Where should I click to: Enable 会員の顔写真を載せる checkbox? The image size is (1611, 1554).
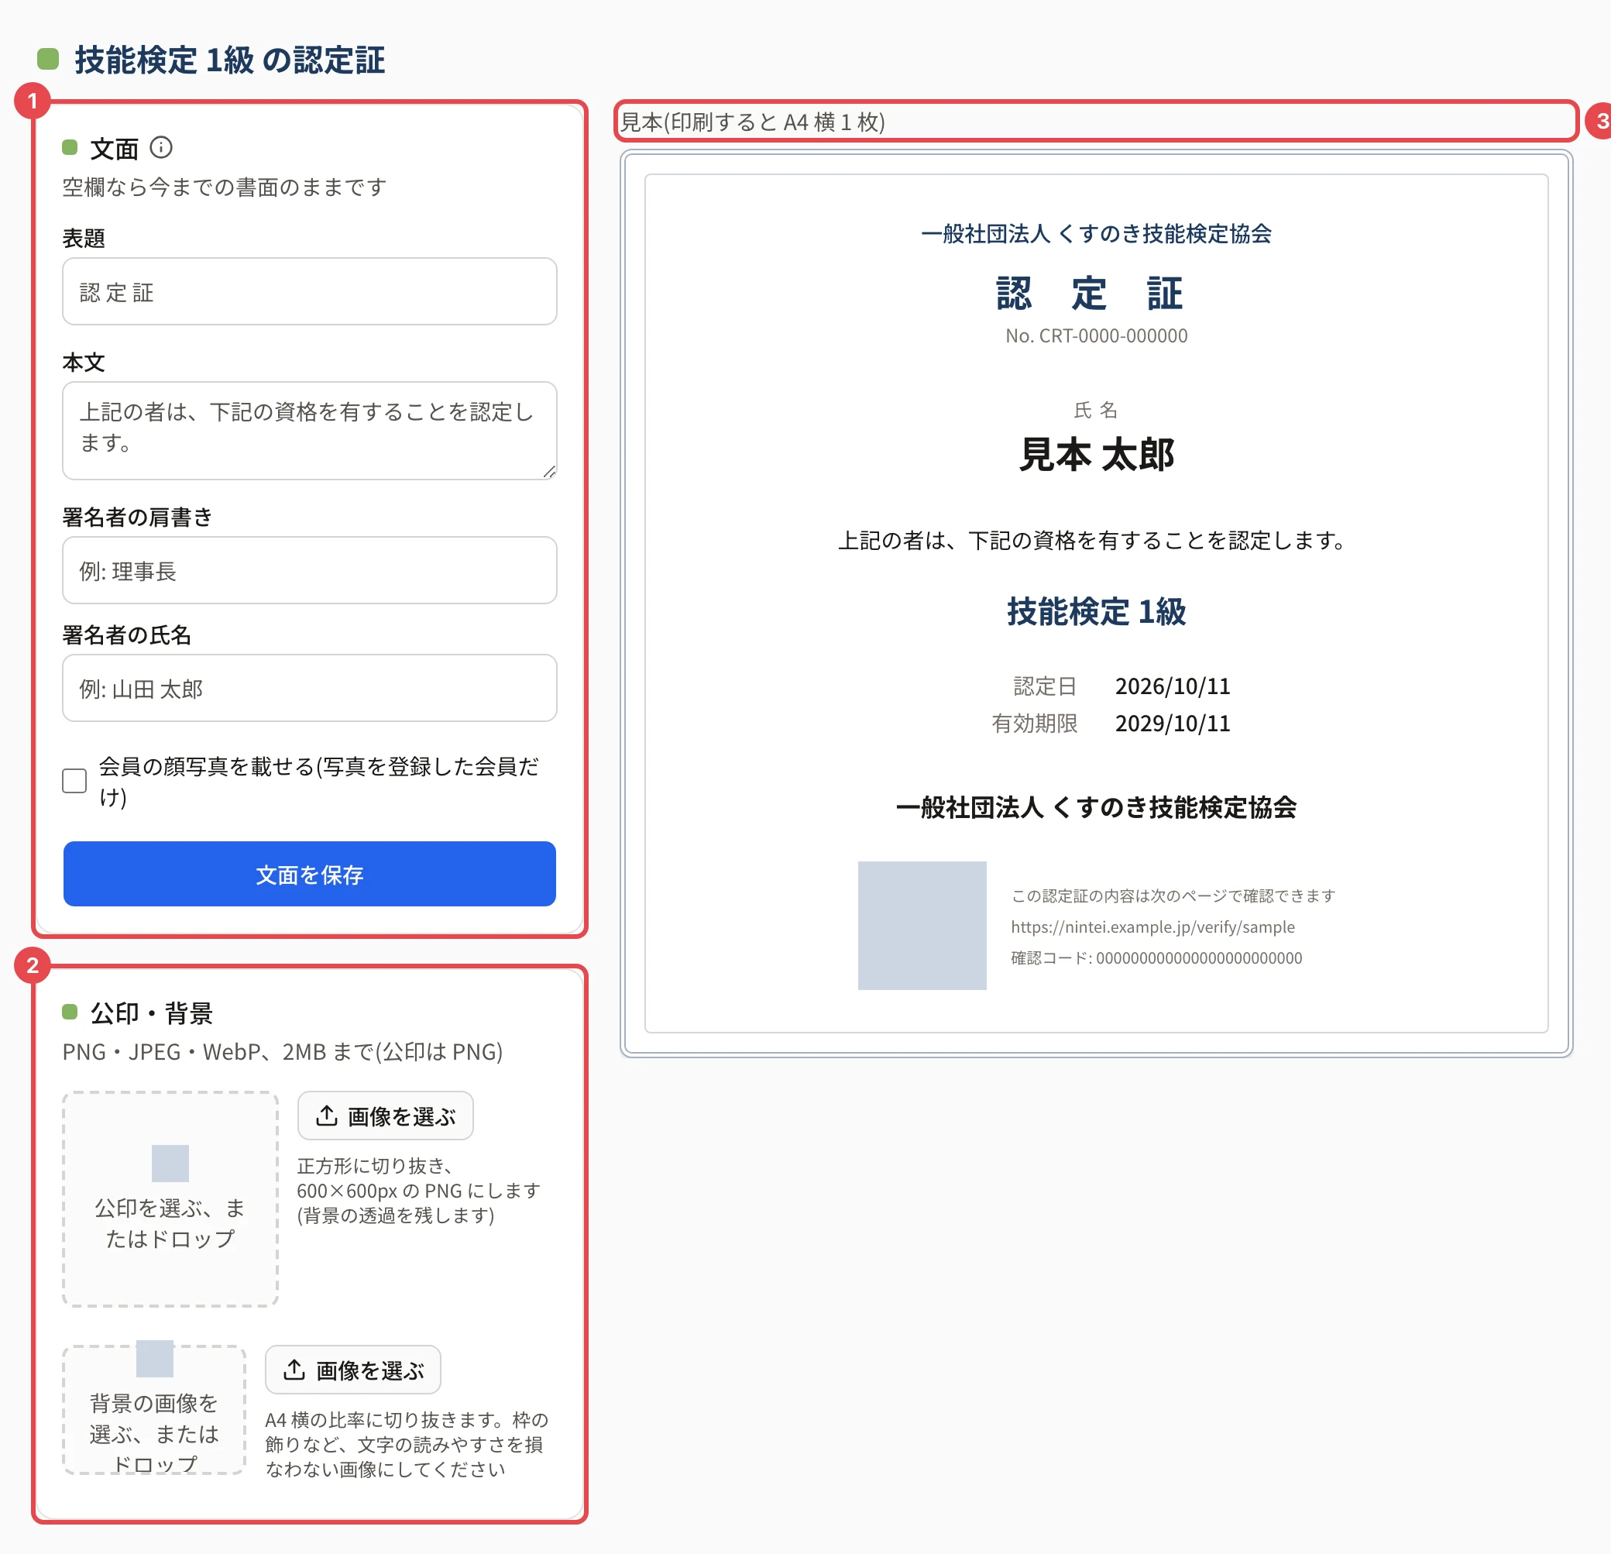pyautogui.click(x=75, y=781)
